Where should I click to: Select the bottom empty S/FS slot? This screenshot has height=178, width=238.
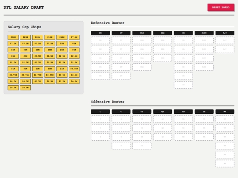pyautogui.click(x=204, y=67)
